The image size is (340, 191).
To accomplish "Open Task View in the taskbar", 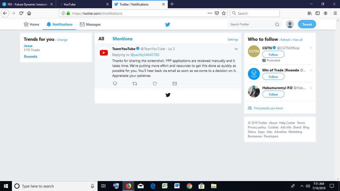I will [103, 186].
